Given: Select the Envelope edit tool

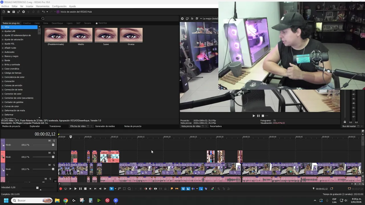Looking at the screenshot, I should [x=119, y=188].
